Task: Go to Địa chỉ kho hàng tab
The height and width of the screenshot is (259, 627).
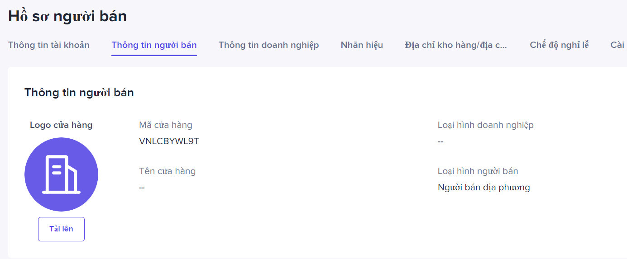Action: (456, 45)
